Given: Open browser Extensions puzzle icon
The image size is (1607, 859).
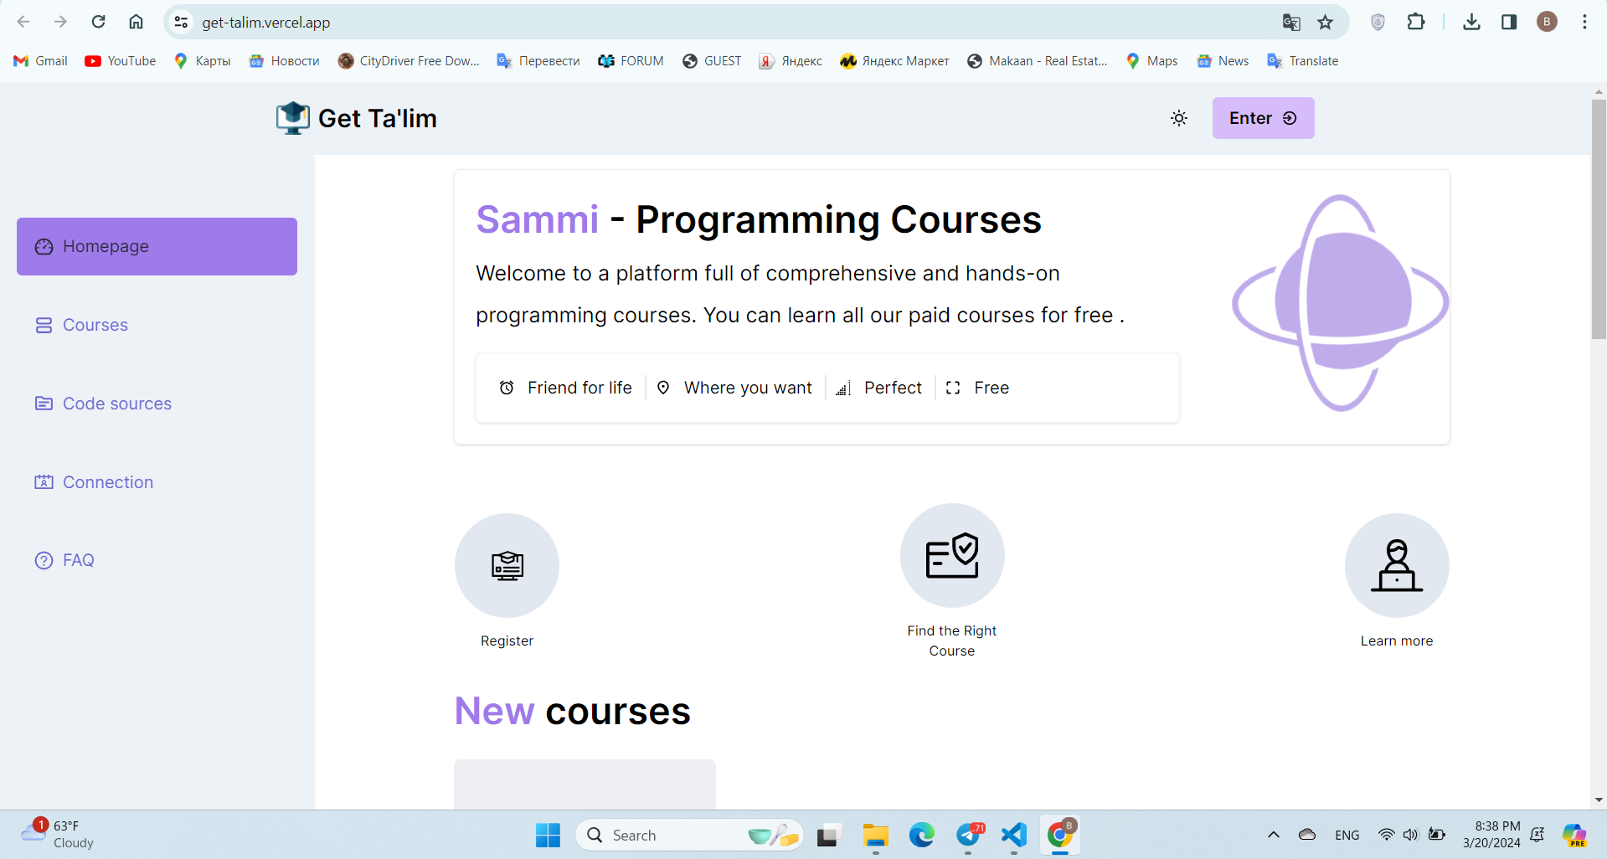Looking at the screenshot, I should point(1416,23).
